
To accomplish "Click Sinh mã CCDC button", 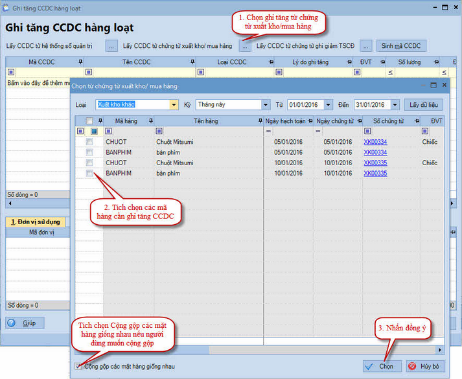I will tap(401, 46).
